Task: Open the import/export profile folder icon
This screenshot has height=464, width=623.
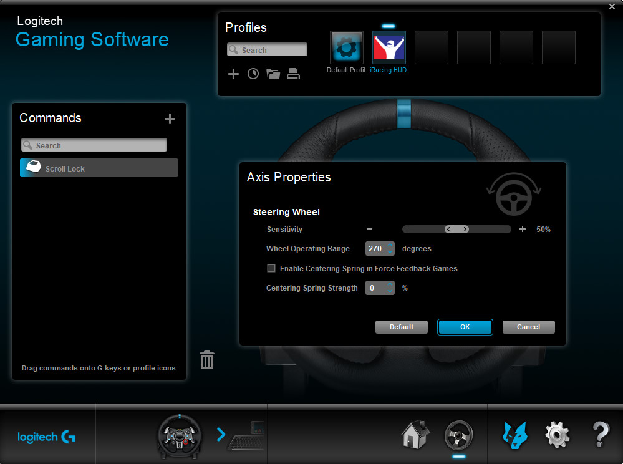Action: 273,74
